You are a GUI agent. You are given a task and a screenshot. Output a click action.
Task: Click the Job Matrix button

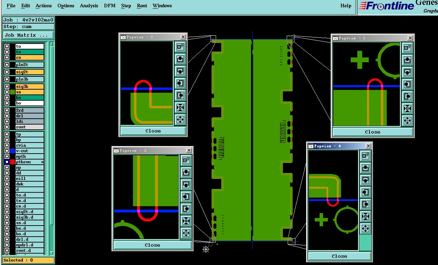[x=28, y=35]
